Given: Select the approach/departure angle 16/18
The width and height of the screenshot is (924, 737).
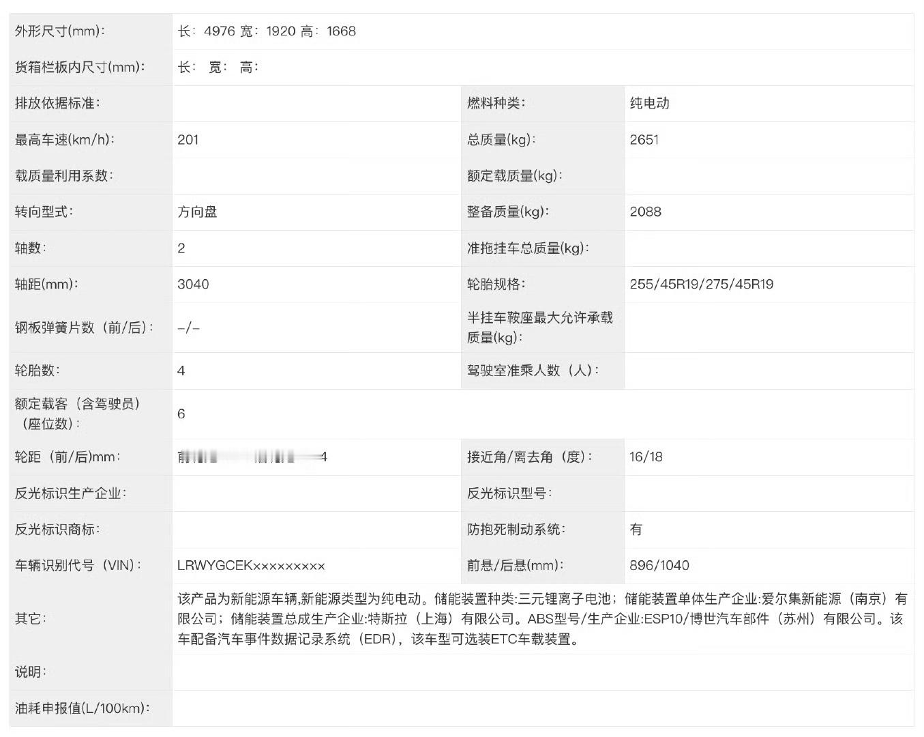Looking at the screenshot, I should click(x=646, y=457).
